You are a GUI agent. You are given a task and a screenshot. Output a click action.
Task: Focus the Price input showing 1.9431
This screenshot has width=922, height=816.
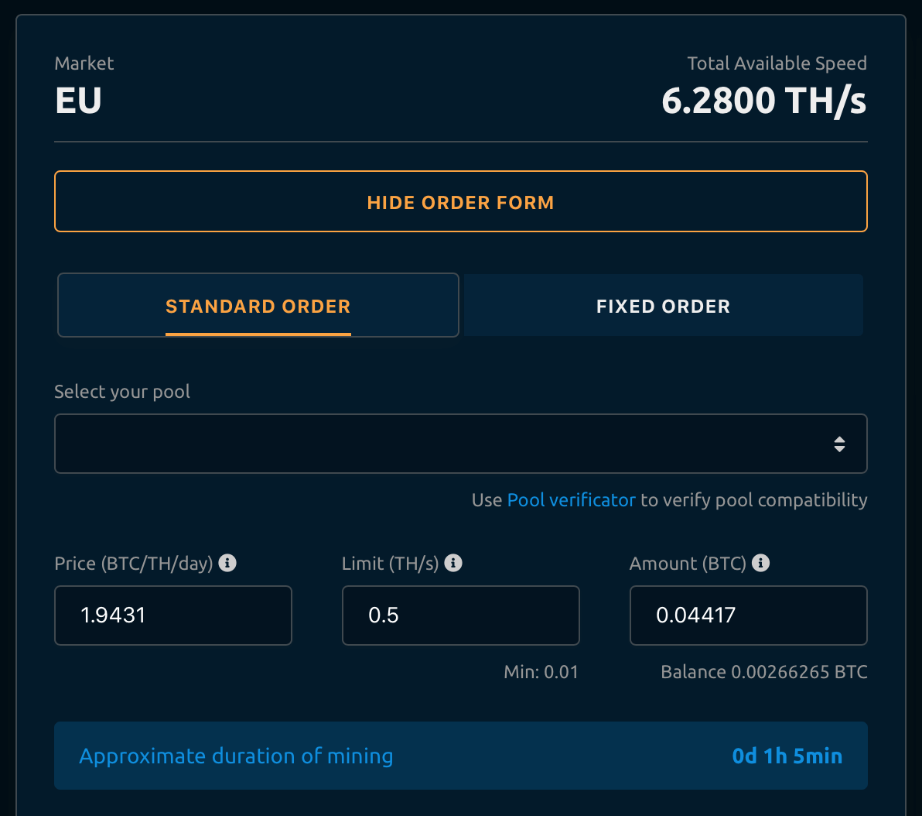(x=173, y=615)
